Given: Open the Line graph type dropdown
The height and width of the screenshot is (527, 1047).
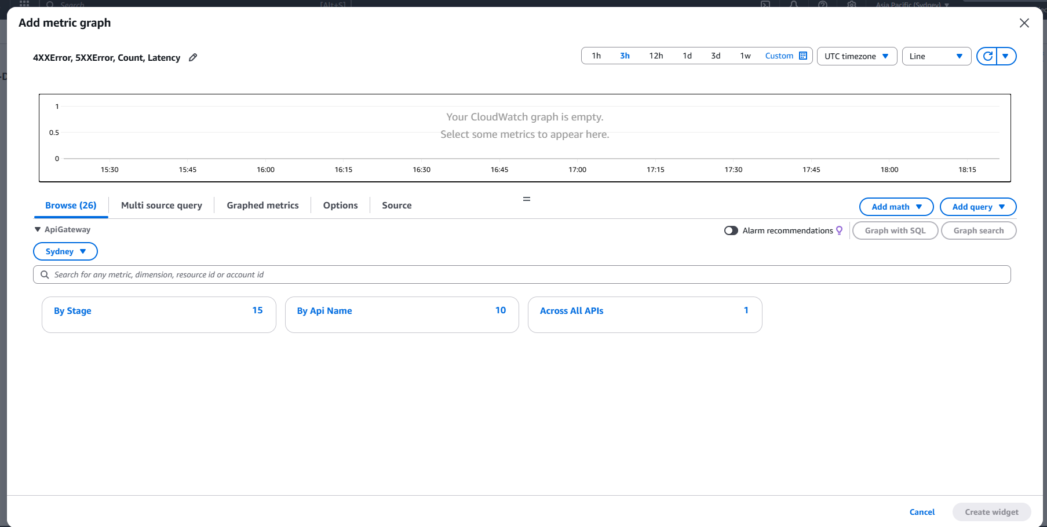Looking at the screenshot, I should pyautogui.click(x=936, y=56).
